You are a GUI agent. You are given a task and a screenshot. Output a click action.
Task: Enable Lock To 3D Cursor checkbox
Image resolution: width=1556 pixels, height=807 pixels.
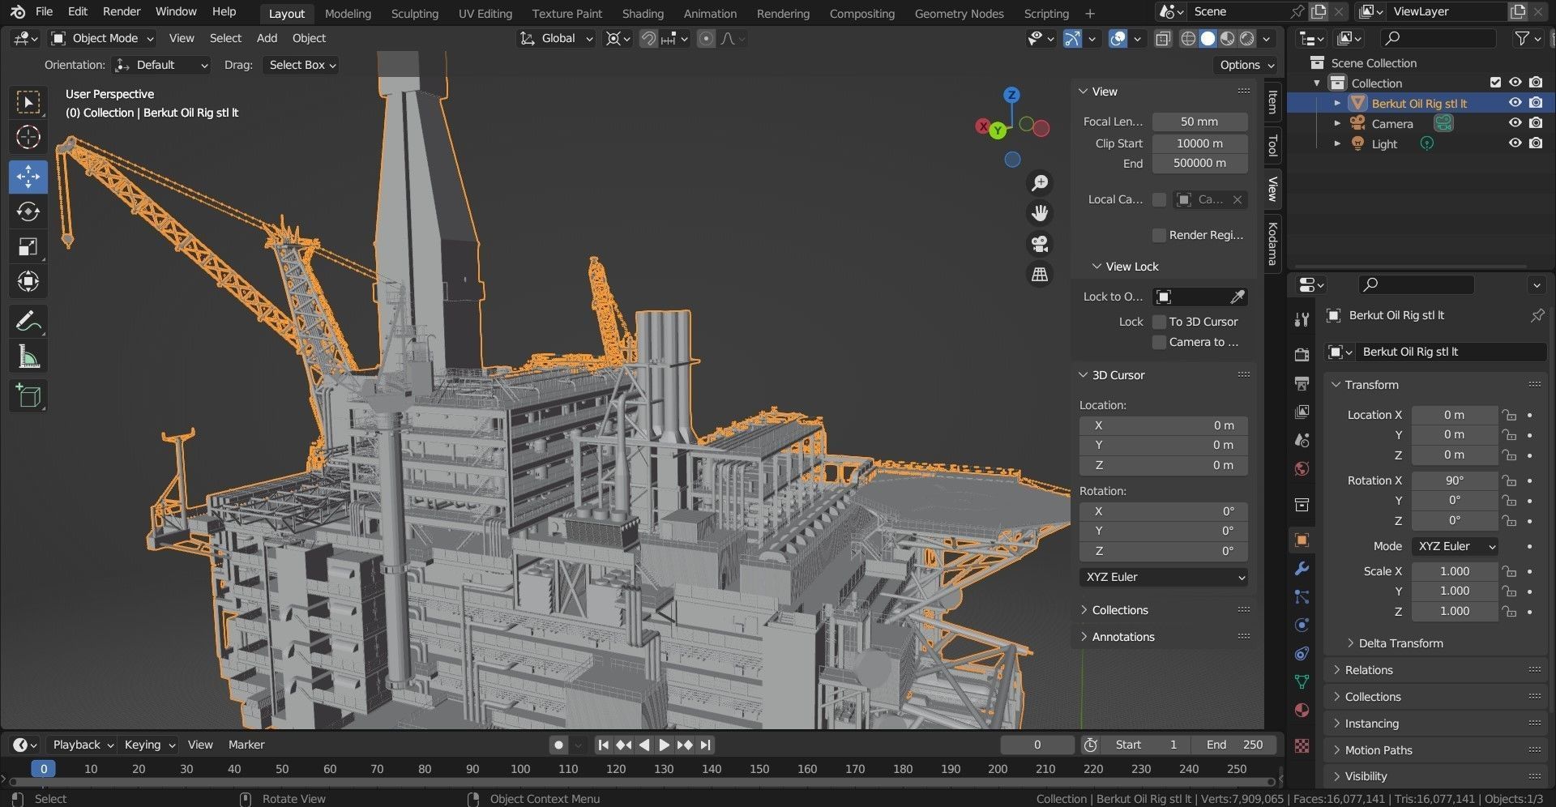1159,322
